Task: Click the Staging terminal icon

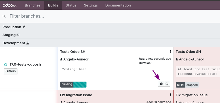Action: (x=18, y=35)
